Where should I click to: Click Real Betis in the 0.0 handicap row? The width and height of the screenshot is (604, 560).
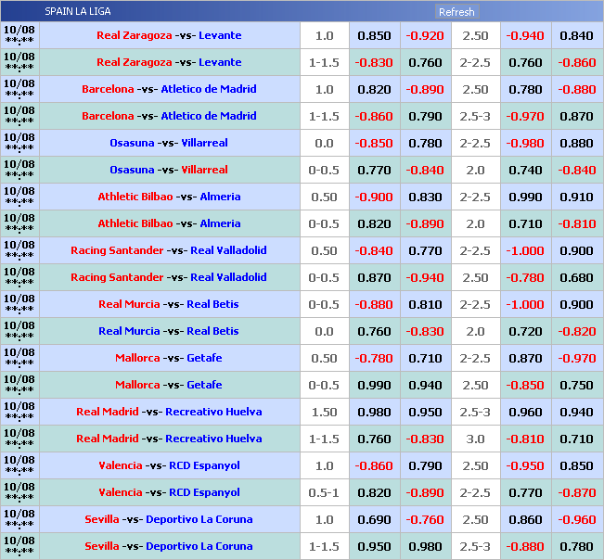coord(212,331)
